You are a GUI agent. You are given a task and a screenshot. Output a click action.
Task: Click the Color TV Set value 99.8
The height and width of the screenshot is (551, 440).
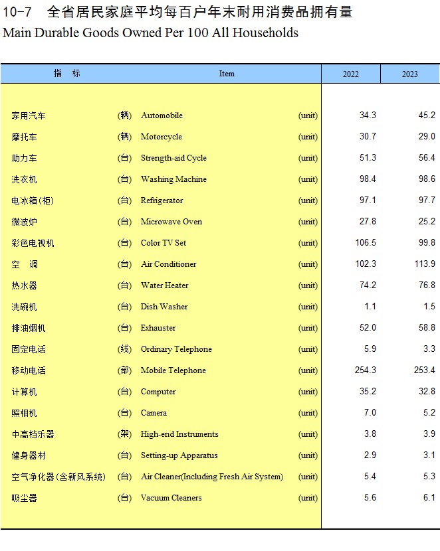[427, 242]
